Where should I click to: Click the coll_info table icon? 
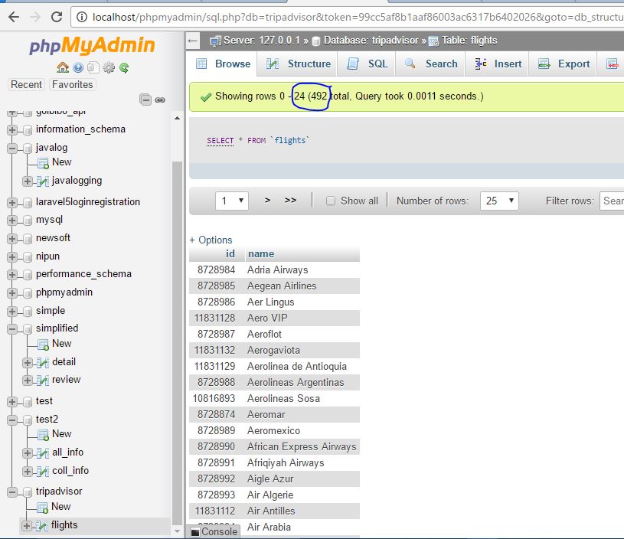click(x=43, y=472)
